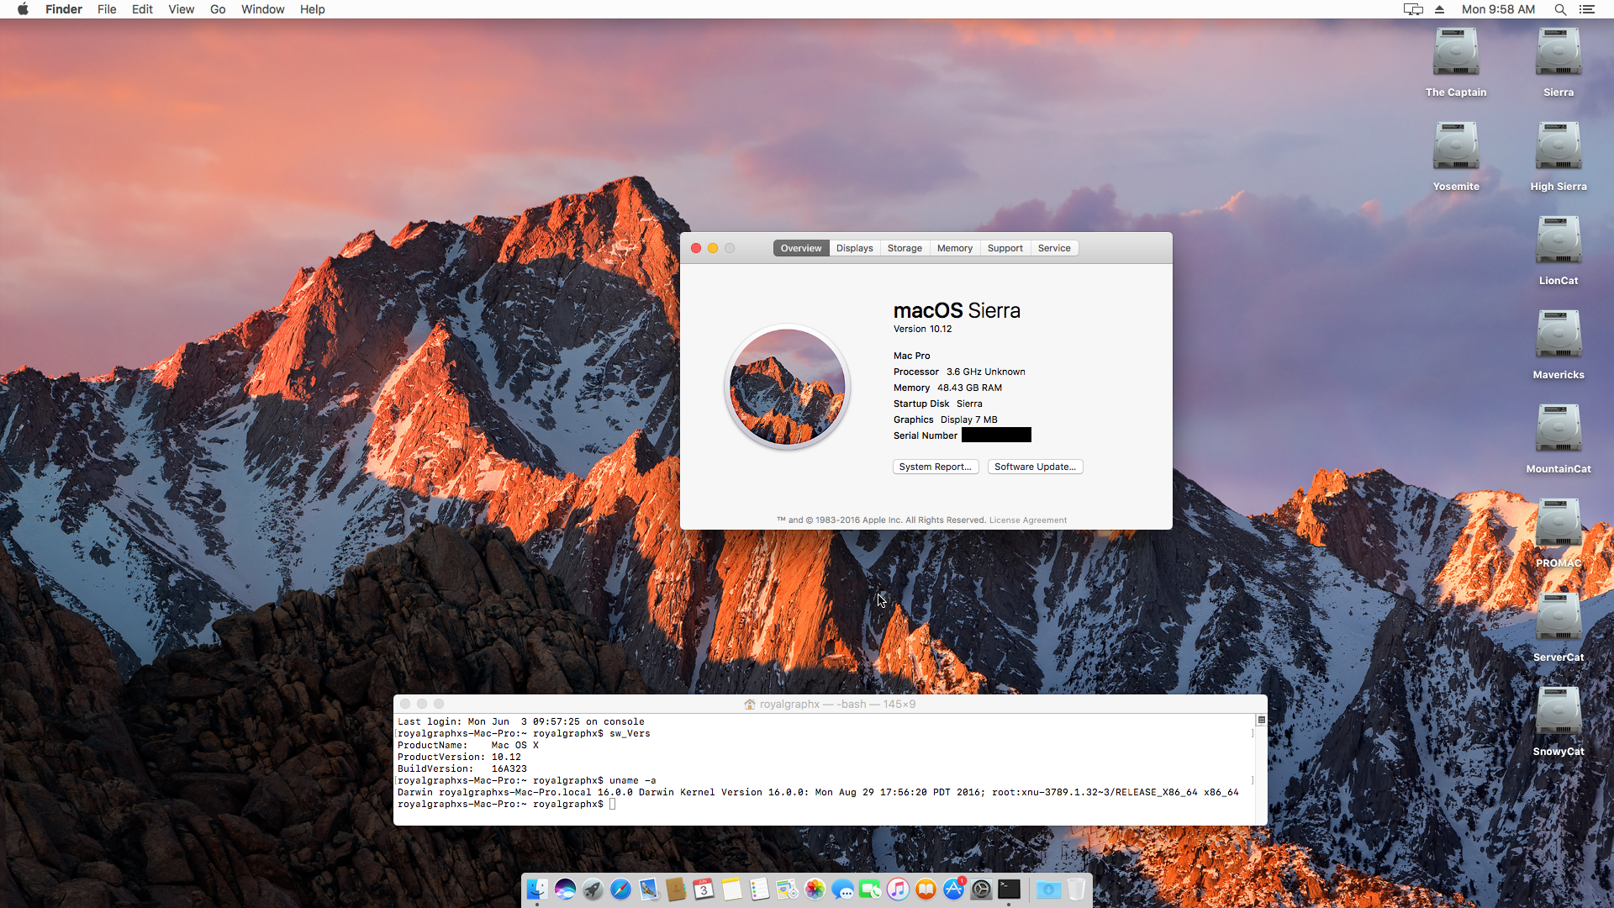Viewport: 1614px width, 908px height.
Task: Click the System Report... button
Action: [x=936, y=467]
